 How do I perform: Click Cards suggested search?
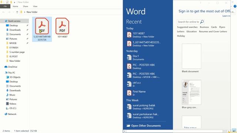pos(214,27)
